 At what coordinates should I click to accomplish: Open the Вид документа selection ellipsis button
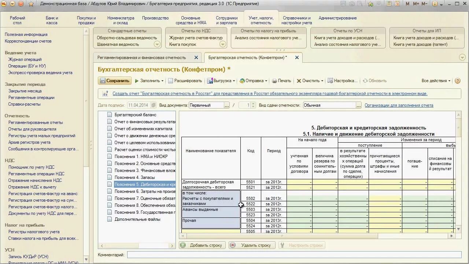227,105
